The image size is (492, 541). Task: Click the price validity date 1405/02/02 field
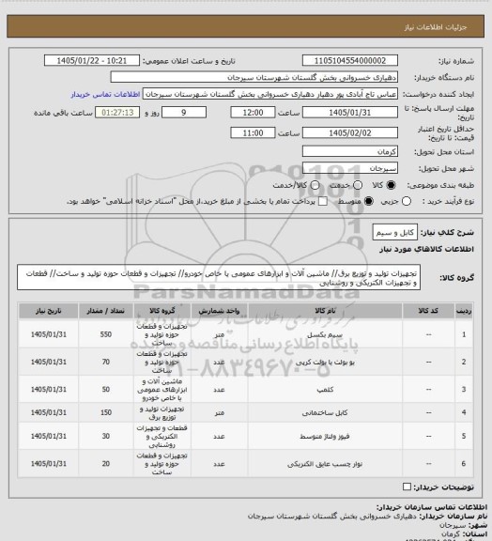[350, 132]
